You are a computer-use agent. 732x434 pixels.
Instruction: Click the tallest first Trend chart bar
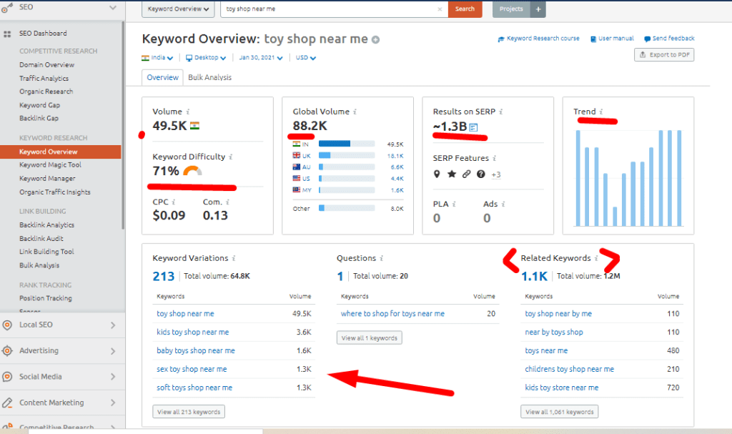tap(578, 179)
